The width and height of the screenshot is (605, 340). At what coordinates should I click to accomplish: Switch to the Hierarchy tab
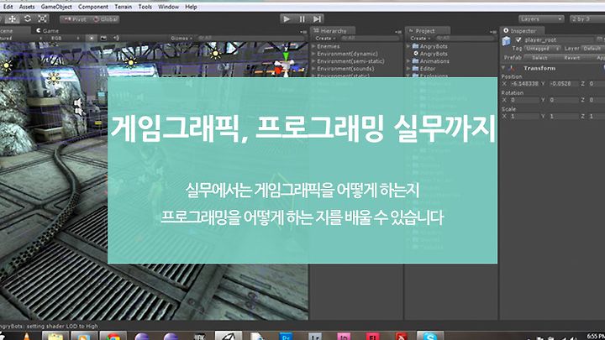tap(333, 30)
